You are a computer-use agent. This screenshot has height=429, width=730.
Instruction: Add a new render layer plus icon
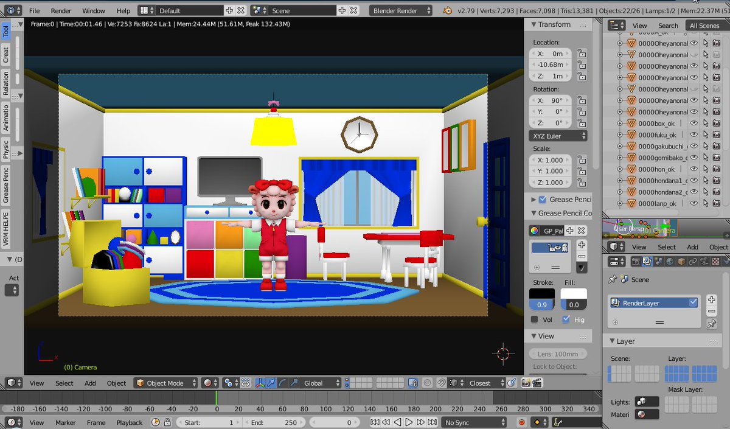pyautogui.click(x=711, y=300)
